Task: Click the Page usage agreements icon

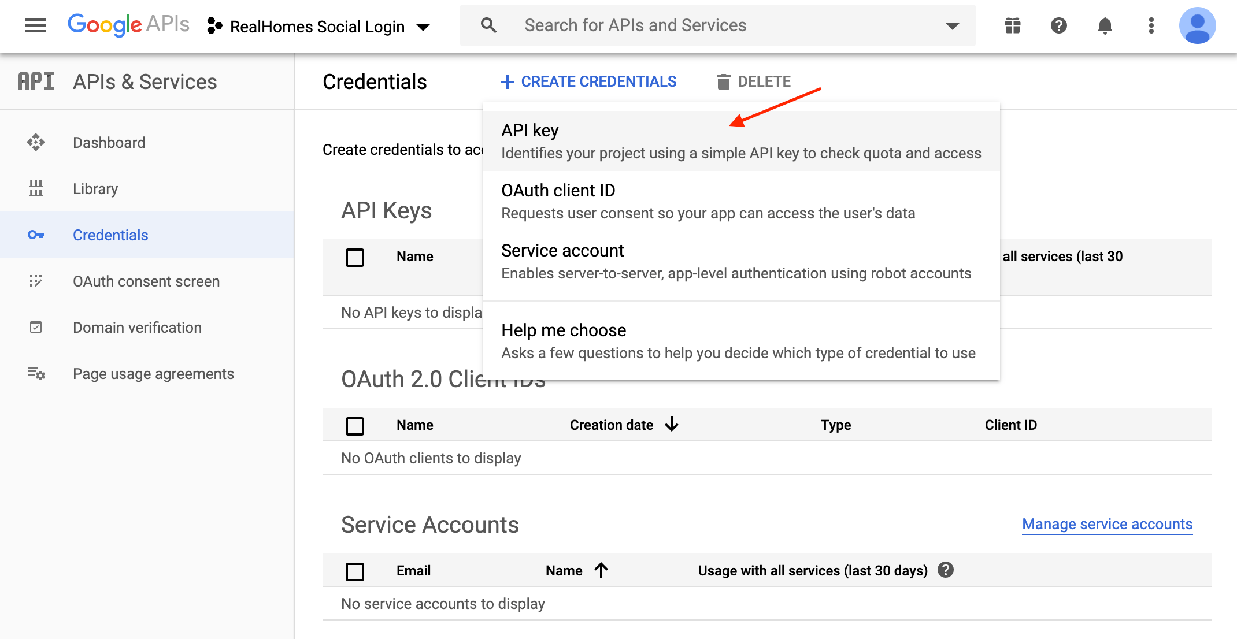Action: [x=36, y=374]
